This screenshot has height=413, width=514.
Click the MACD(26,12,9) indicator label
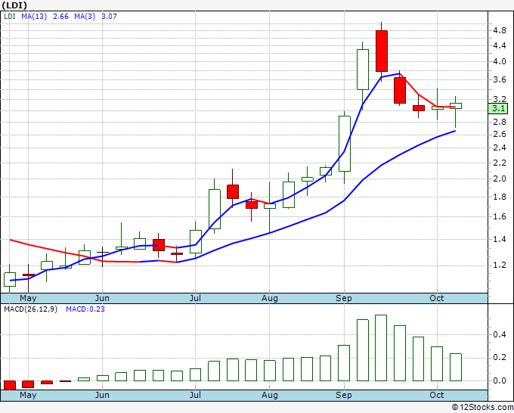30,309
